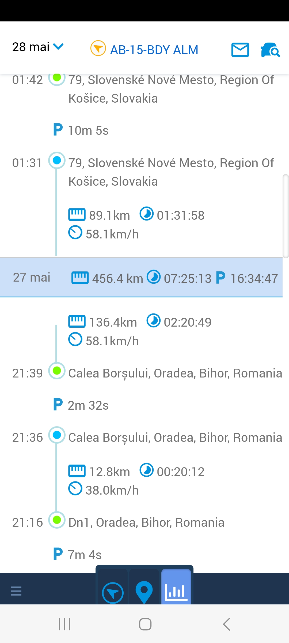Open the envelope message icon
Screen dimensions: 289x643
tap(240, 50)
